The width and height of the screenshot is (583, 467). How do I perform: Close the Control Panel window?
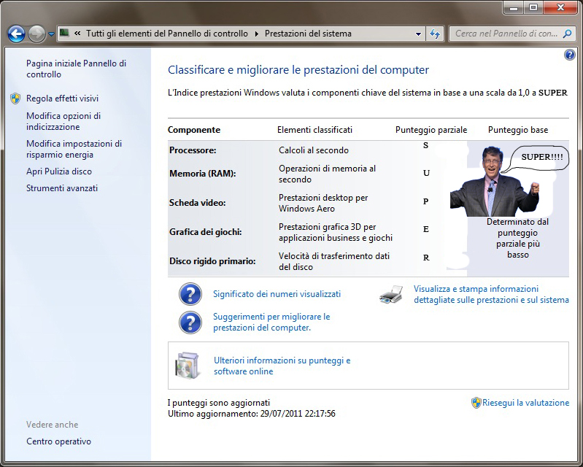560,7
